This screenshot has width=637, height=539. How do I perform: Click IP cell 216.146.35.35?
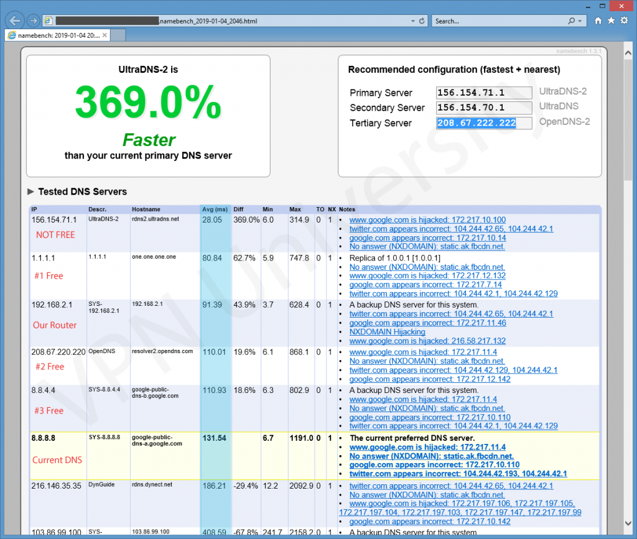click(x=56, y=486)
